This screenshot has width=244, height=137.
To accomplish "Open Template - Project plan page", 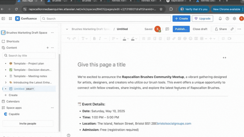I will 29,63.
